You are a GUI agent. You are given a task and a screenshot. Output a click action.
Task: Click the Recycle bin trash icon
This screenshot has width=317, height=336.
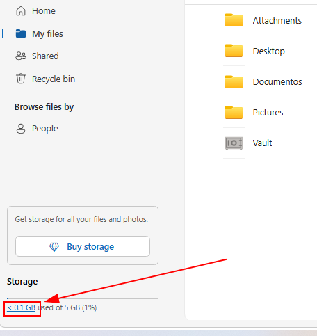coord(21,79)
